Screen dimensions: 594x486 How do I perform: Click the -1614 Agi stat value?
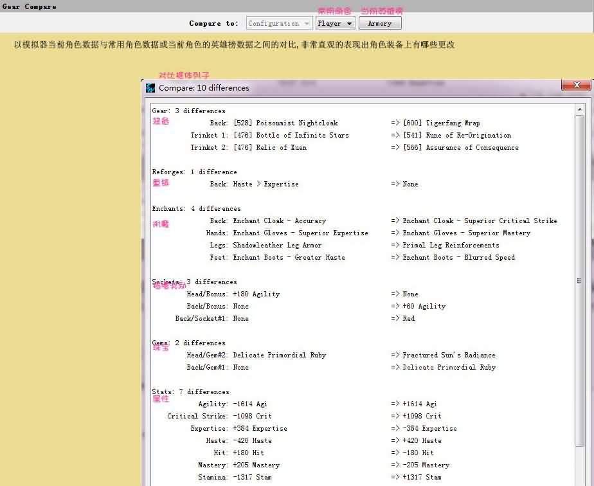point(250,404)
